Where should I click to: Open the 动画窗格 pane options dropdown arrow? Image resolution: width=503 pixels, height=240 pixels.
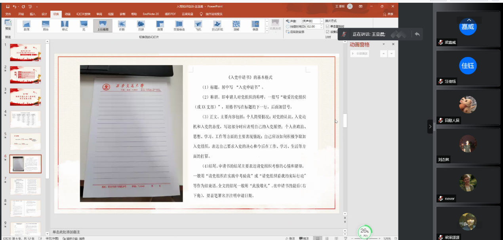point(384,44)
